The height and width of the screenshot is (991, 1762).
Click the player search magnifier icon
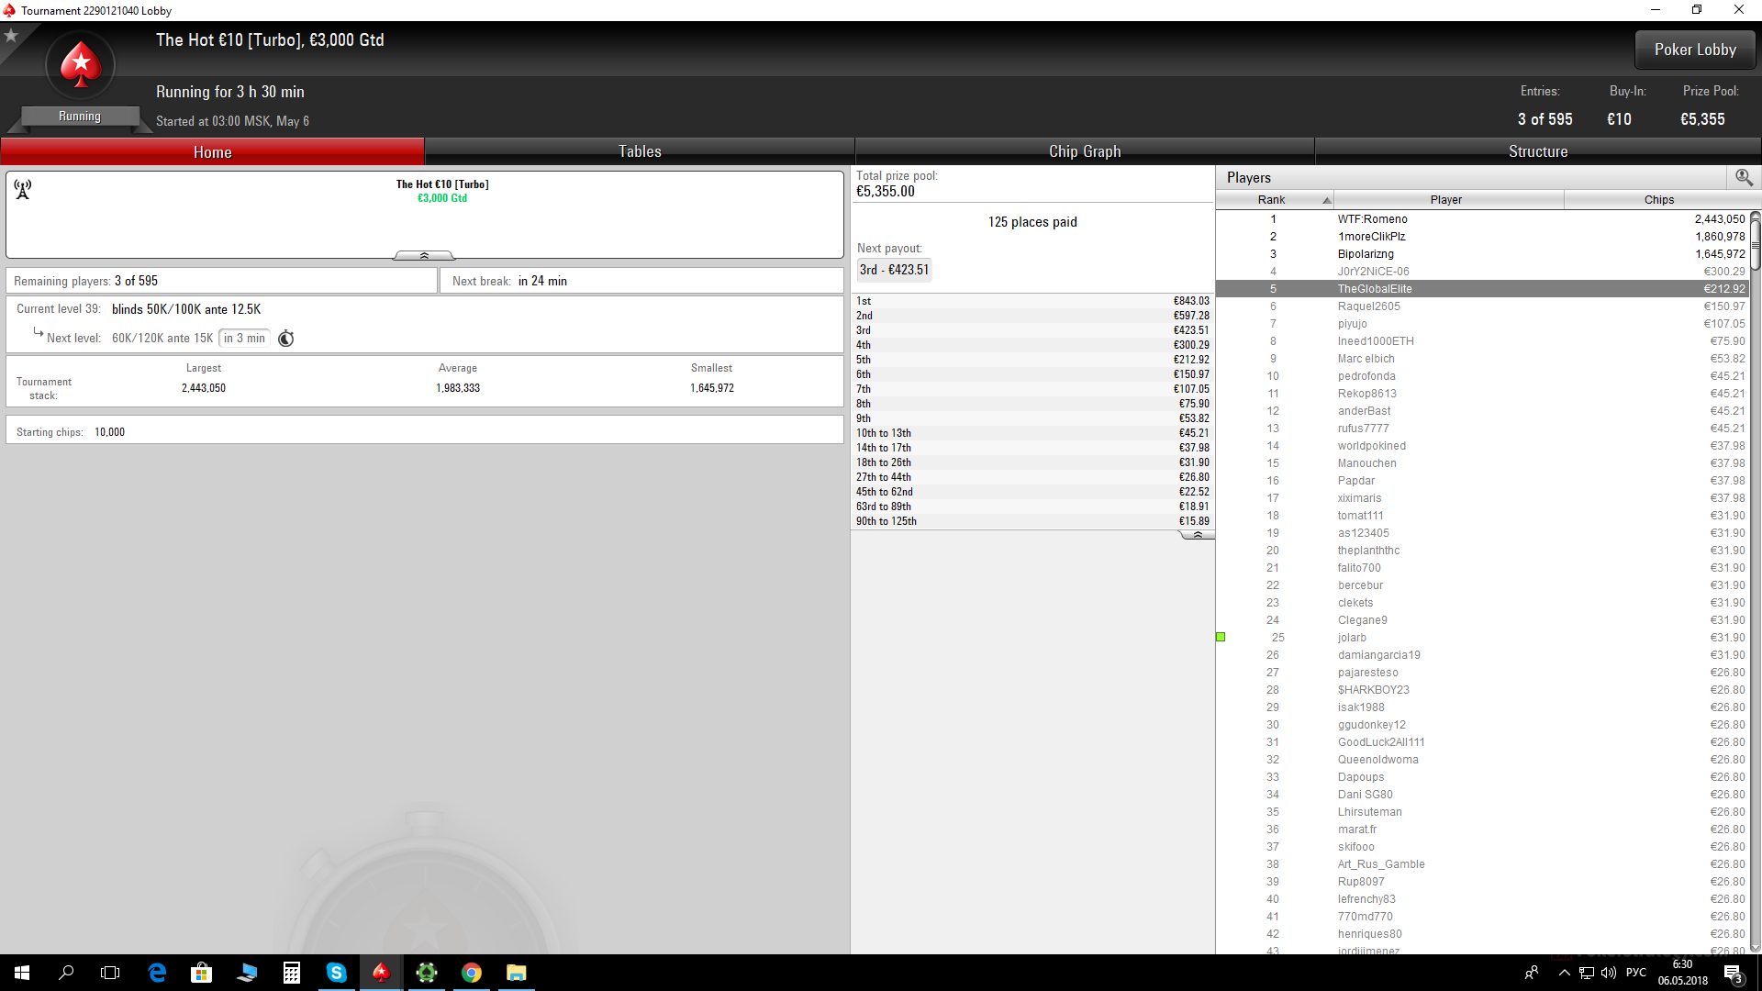[x=1744, y=177]
